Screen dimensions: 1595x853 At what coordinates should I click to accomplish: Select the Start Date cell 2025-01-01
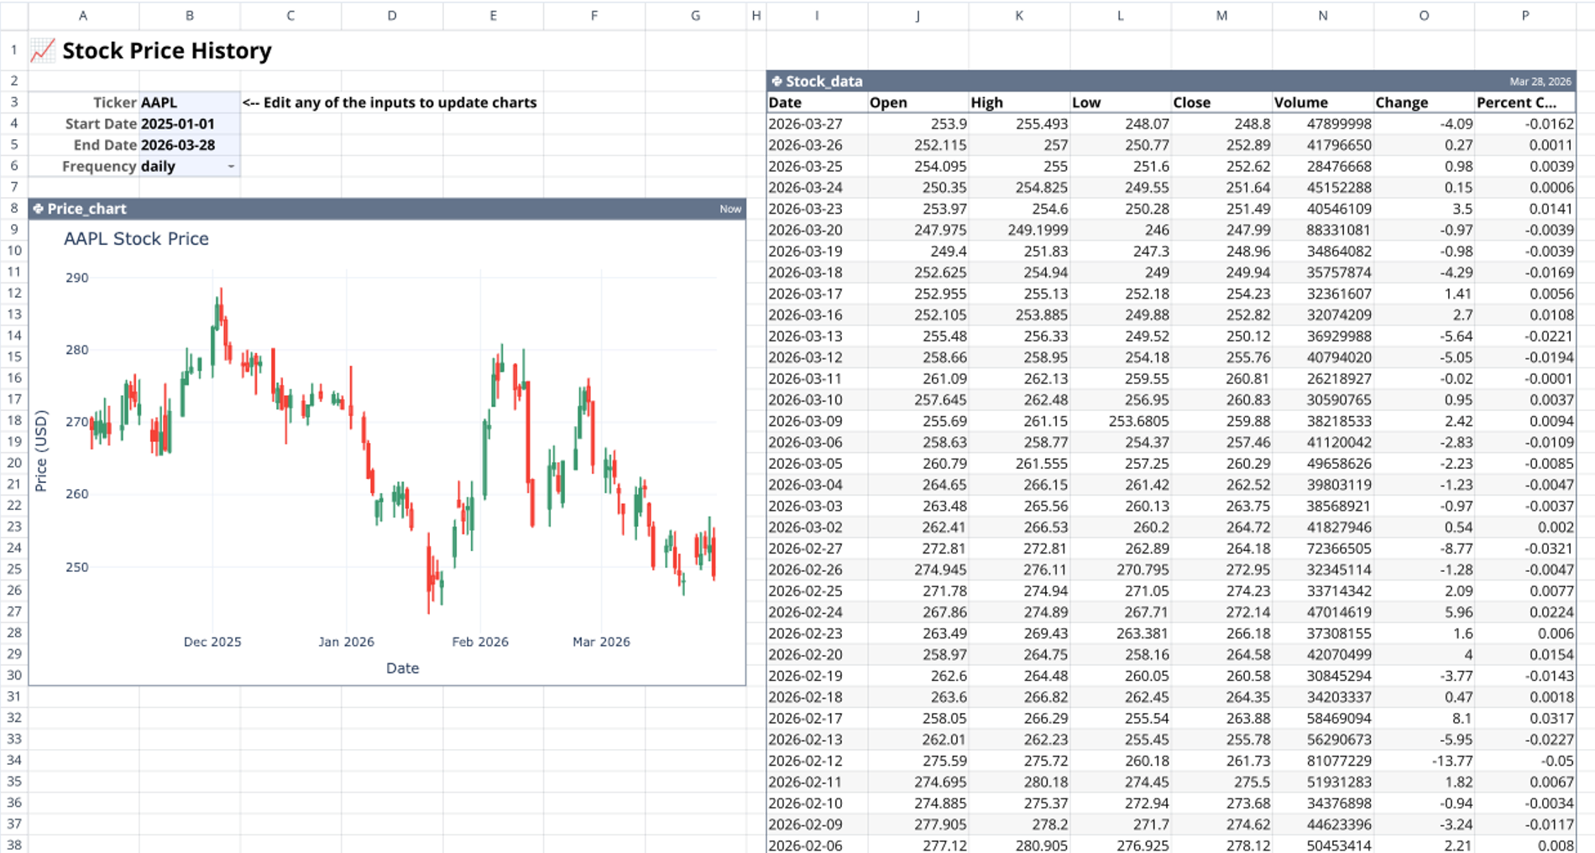pyautogui.click(x=190, y=123)
